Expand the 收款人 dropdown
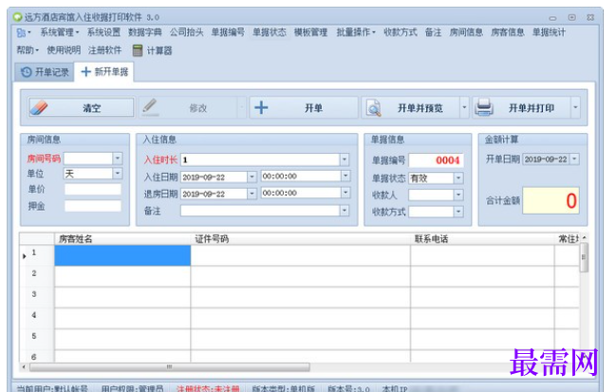 [x=458, y=195]
